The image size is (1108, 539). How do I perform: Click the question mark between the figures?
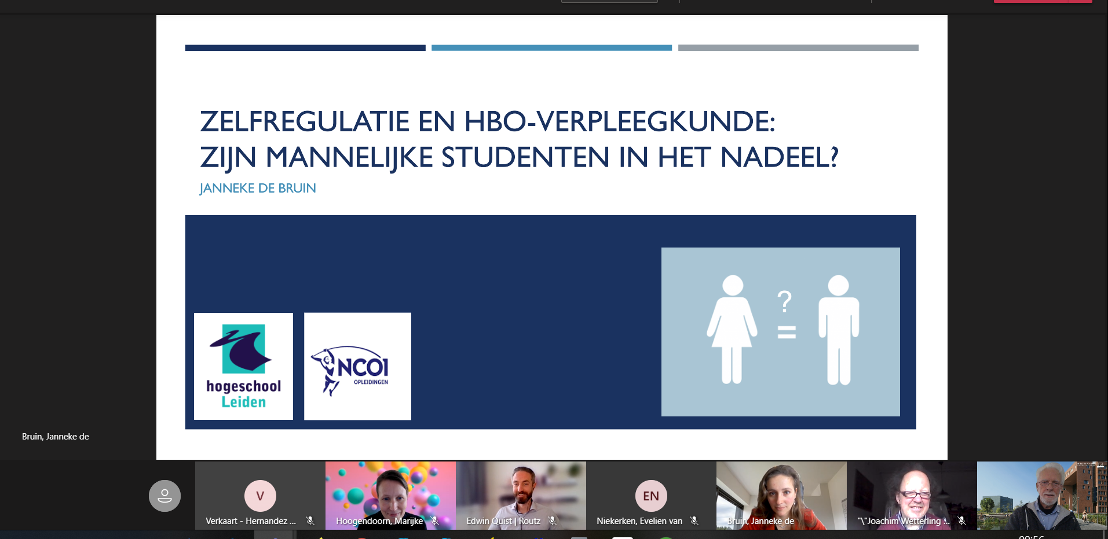[785, 301]
